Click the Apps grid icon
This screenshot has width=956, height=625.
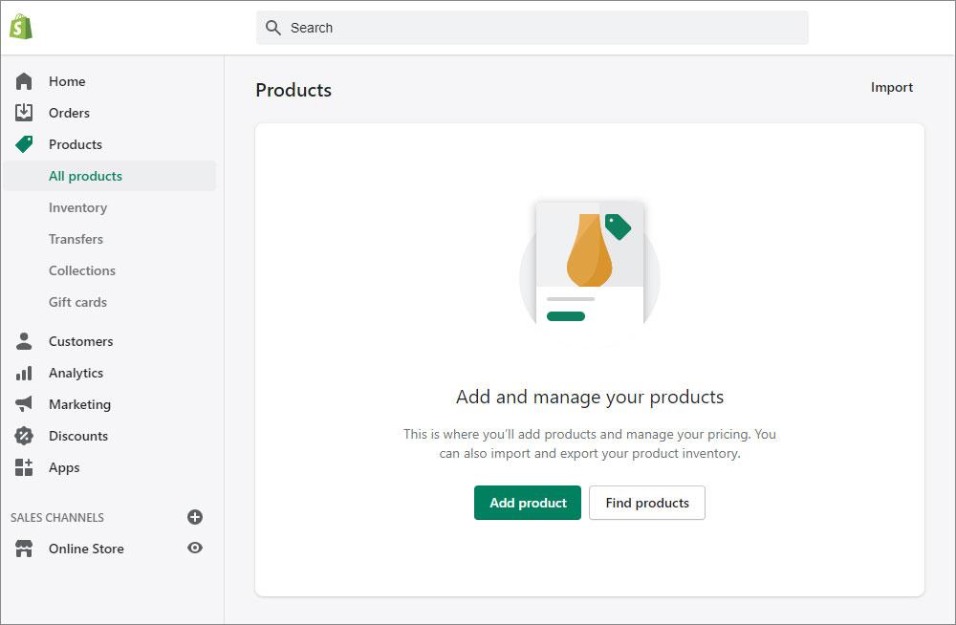[x=24, y=467]
